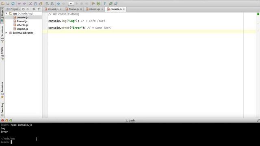Open project panel gear settings menu
Viewport: 260px width, 146px height.
click(x=34, y=9)
